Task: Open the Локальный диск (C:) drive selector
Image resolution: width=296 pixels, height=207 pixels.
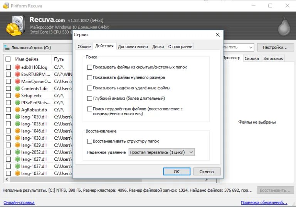Action: click(x=38, y=47)
